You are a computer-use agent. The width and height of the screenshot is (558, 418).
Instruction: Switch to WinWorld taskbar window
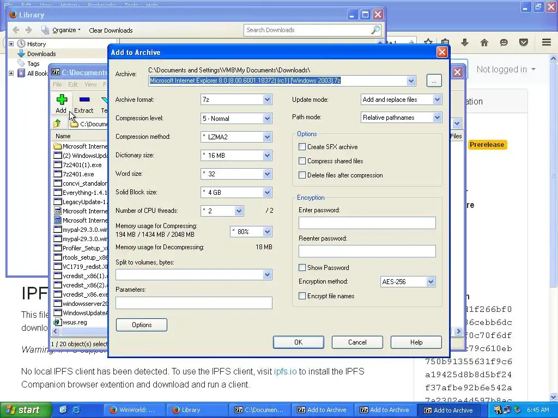(134, 410)
